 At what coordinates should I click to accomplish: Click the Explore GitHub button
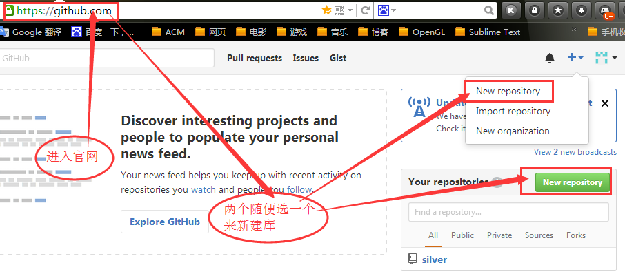(x=165, y=222)
